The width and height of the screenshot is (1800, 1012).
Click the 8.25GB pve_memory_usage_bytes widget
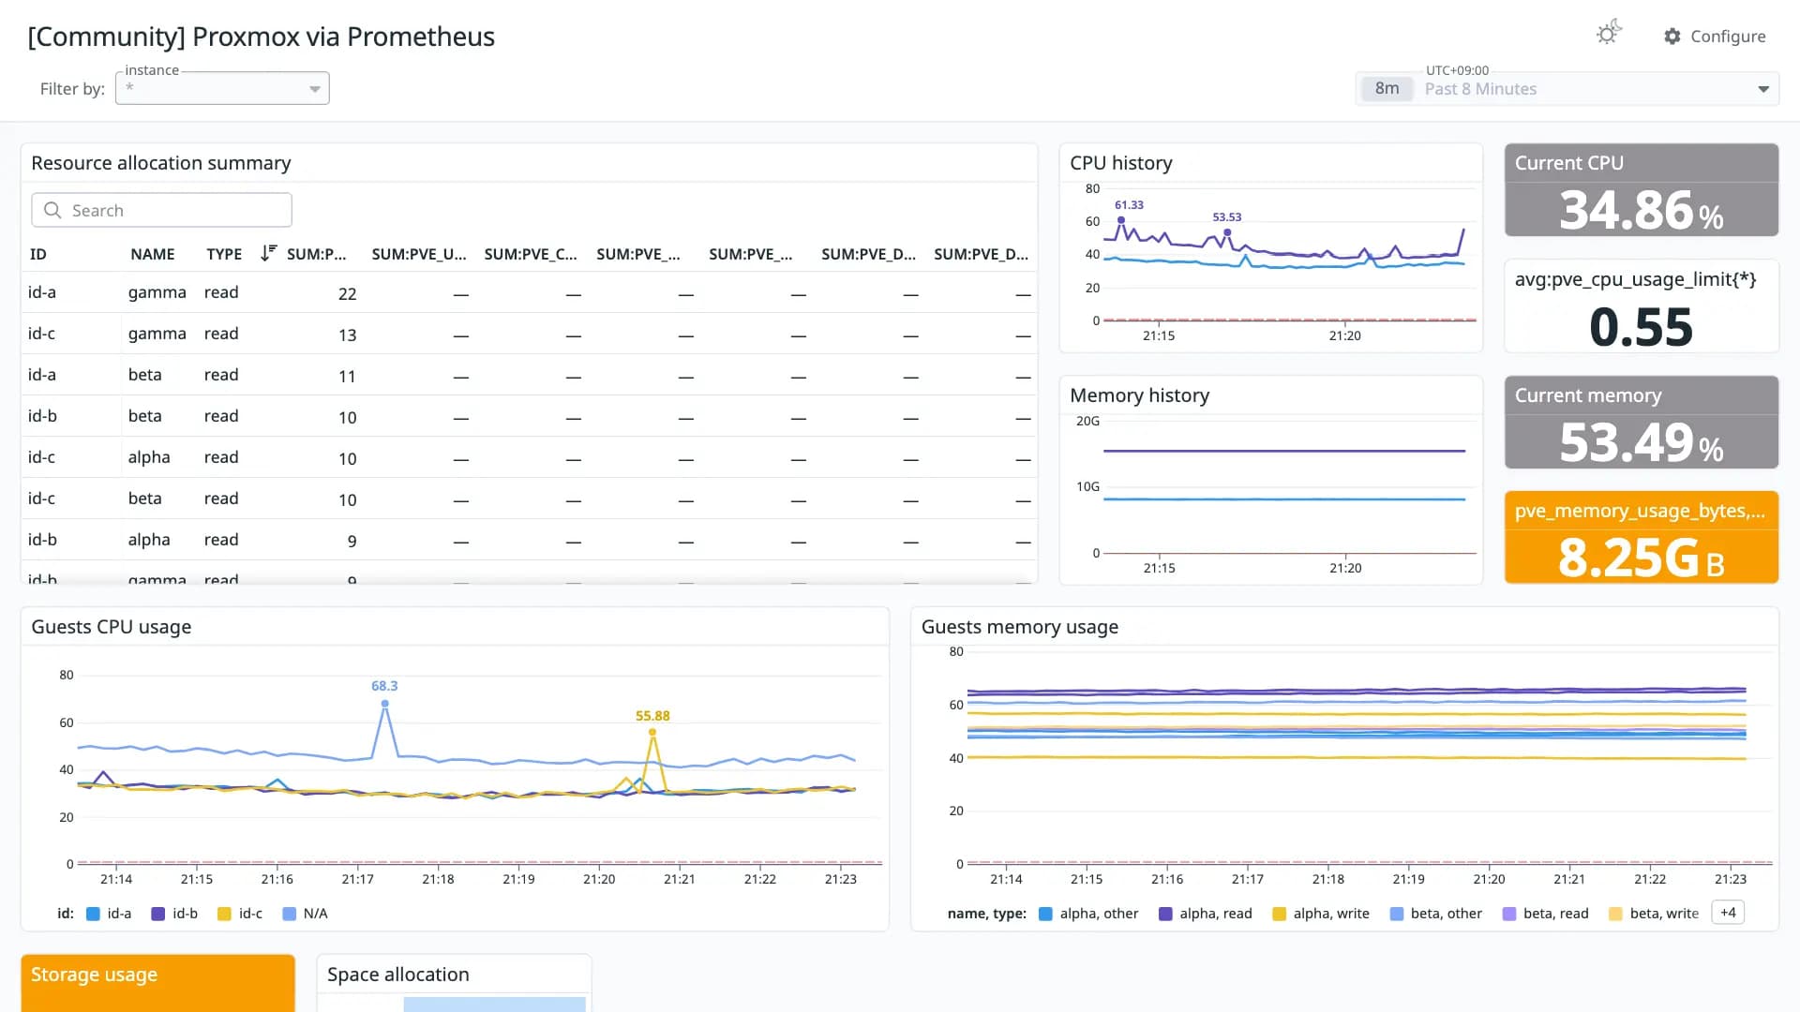[x=1642, y=538]
